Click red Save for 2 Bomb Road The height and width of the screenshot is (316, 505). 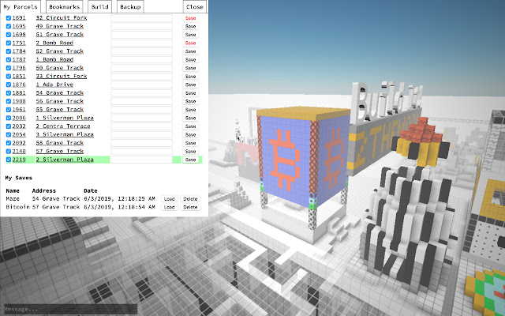pos(190,43)
